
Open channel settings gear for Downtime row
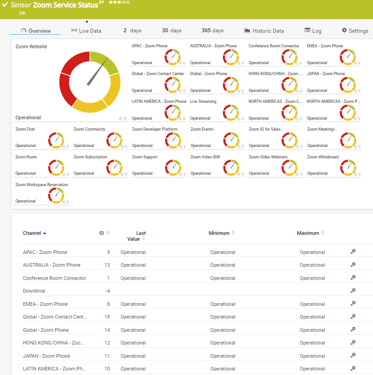click(x=353, y=291)
